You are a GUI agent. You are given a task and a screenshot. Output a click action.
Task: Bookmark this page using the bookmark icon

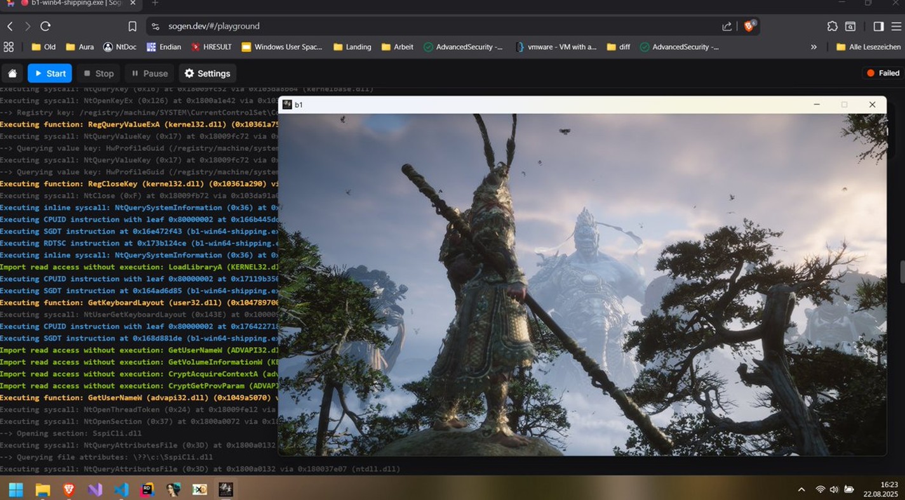tap(132, 26)
